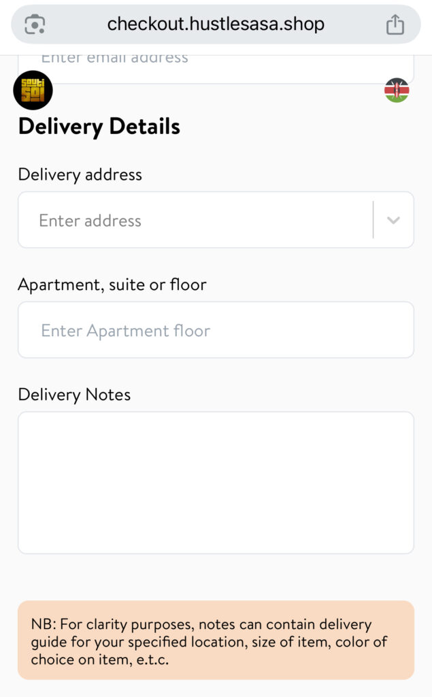Tap the Share icon in browser bar
This screenshot has height=697, width=432.
395,25
